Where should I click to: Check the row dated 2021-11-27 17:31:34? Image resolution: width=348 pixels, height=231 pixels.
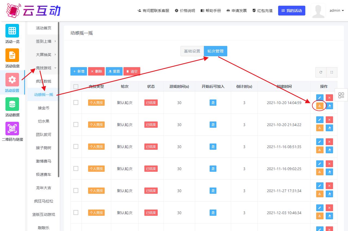[76, 191]
